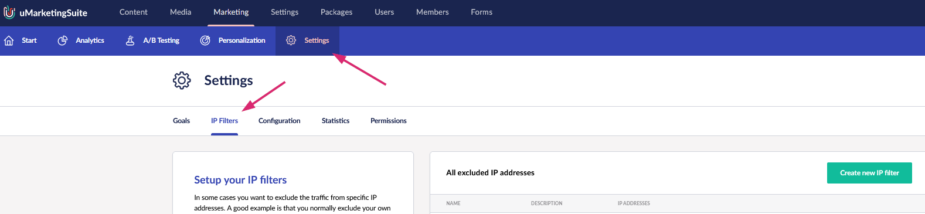Click the Create new IP filter button
Viewport: 925px width, 214px height.
pos(869,173)
